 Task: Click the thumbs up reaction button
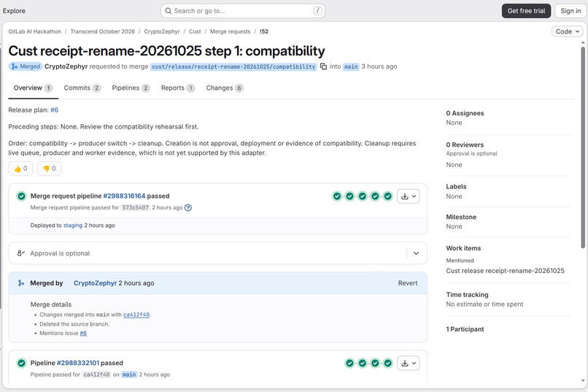(20, 169)
